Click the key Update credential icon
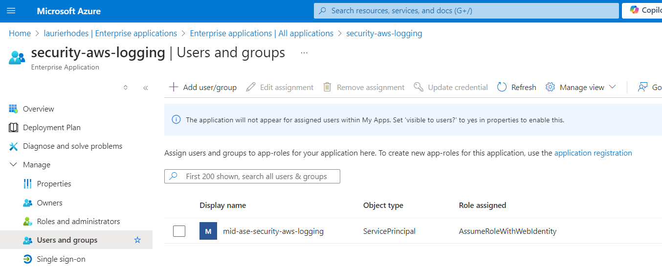The width and height of the screenshot is (662, 272). click(x=418, y=87)
